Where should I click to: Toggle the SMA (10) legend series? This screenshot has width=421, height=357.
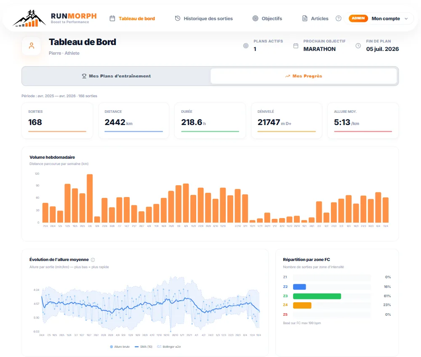pyautogui.click(x=143, y=346)
